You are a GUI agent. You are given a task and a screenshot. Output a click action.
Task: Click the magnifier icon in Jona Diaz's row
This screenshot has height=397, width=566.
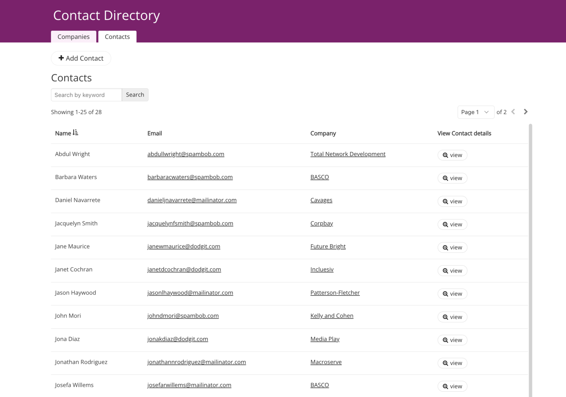point(445,340)
